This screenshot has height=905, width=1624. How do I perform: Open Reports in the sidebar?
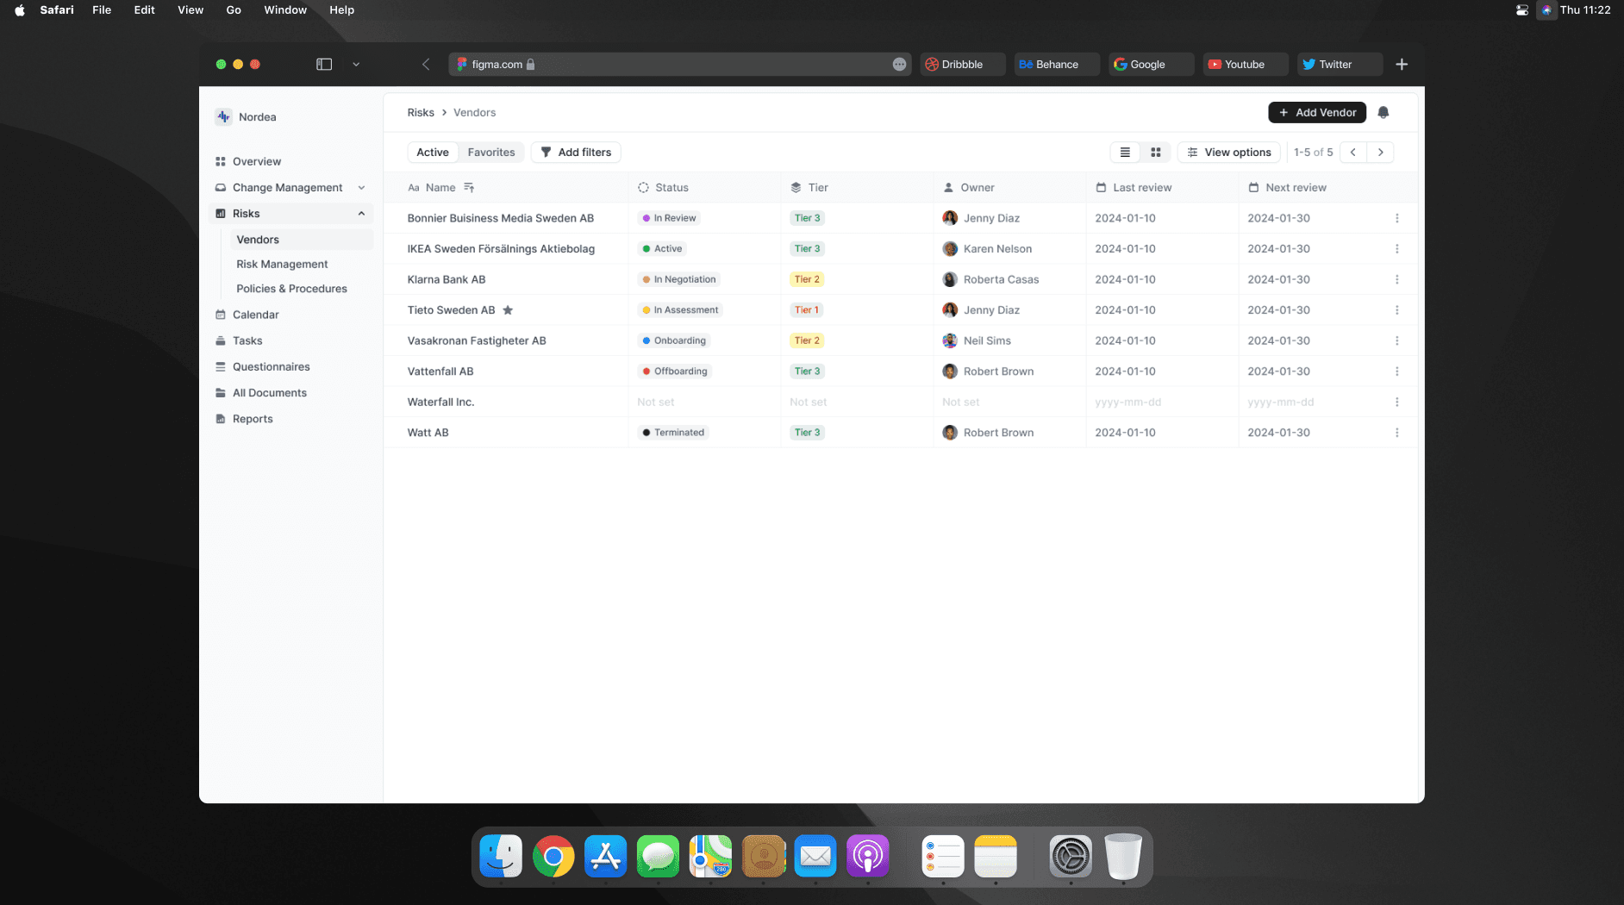pos(252,418)
